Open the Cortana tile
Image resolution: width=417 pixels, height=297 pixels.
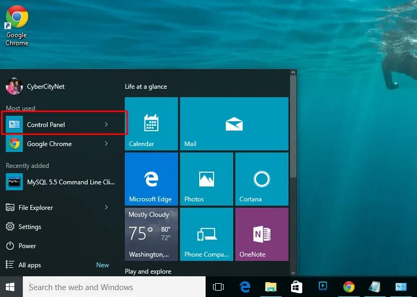point(262,179)
